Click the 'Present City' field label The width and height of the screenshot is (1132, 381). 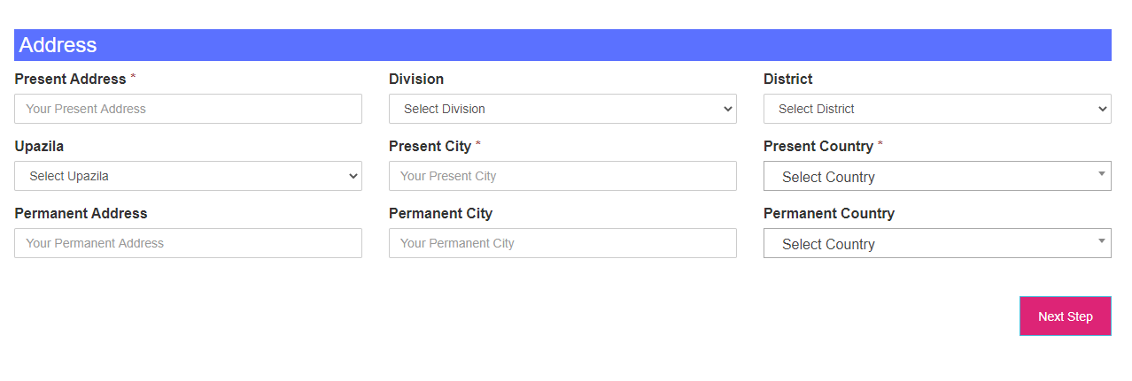pos(430,146)
